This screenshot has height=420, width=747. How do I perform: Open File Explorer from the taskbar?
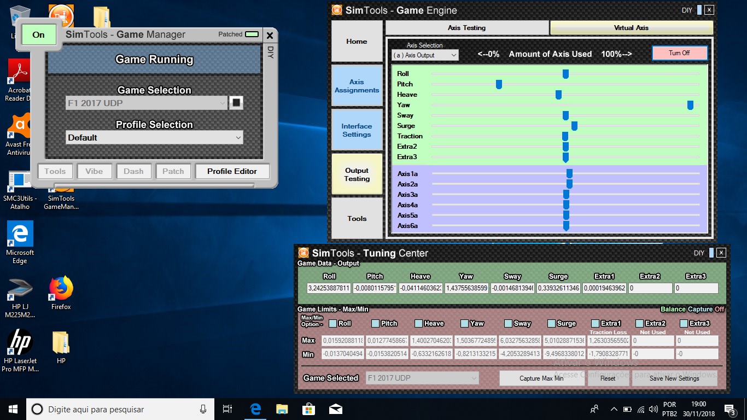coord(282,409)
